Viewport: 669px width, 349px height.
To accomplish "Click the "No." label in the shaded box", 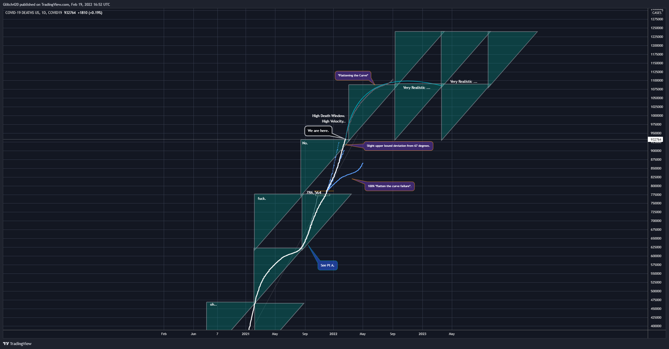I will (x=305, y=143).
